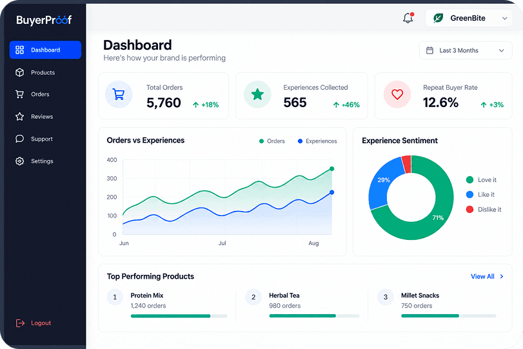Click the Protein Mix progress bar
This screenshot has height=349, width=523.
179,316
